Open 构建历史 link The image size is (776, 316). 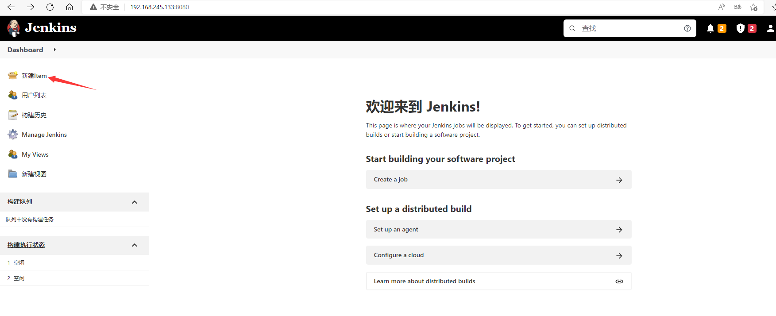pyautogui.click(x=34, y=115)
